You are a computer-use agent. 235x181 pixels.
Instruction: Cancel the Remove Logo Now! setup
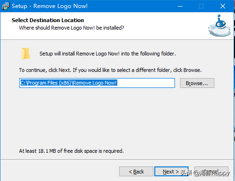click(211, 172)
